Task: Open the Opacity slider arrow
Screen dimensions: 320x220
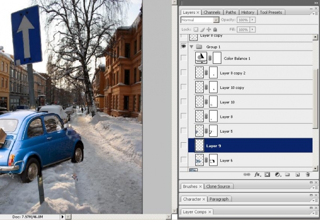Action: [252, 20]
